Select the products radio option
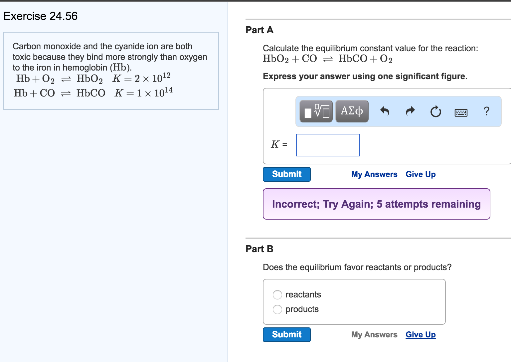The image size is (511, 362). coord(277,309)
